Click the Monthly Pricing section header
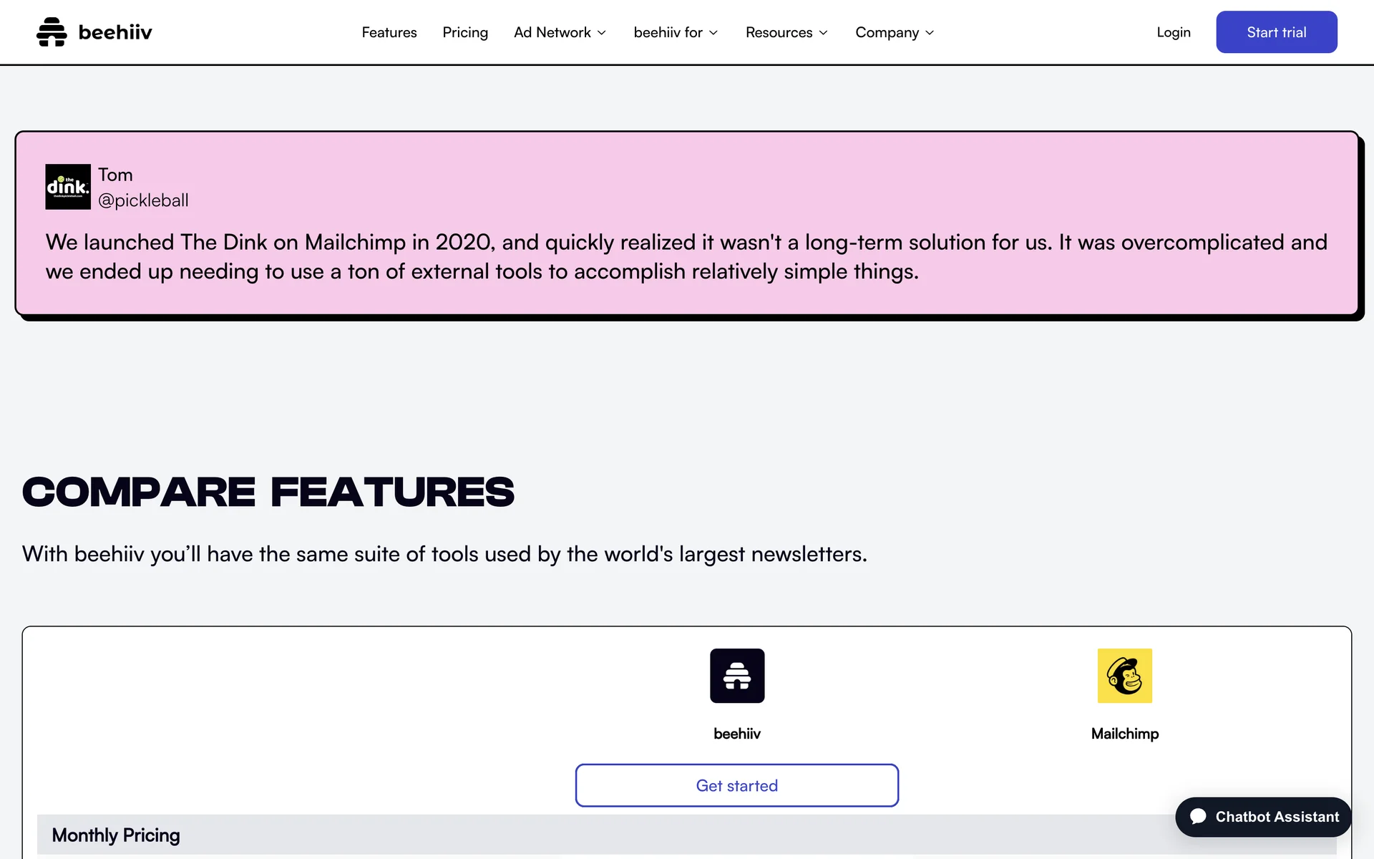This screenshot has width=1374, height=859. pyautogui.click(x=116, y=835)
